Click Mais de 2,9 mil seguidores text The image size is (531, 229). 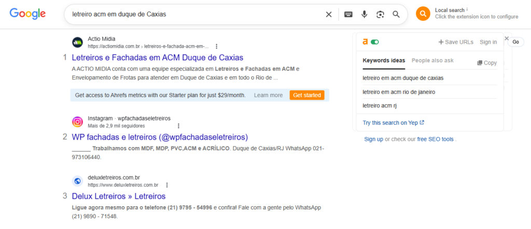(116, 126)
